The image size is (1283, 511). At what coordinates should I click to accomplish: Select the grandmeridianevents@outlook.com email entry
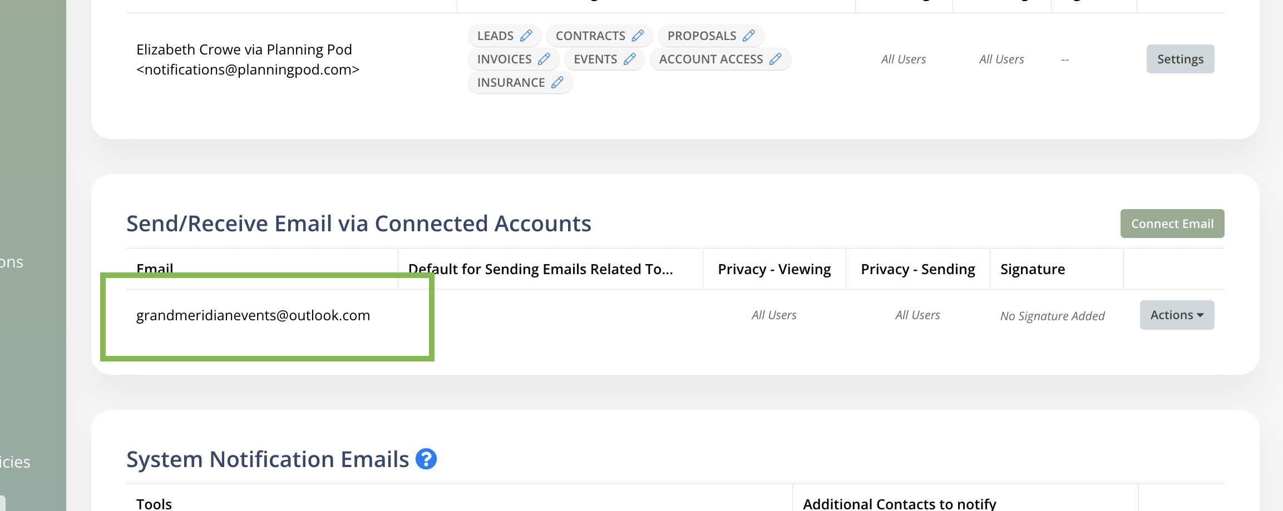tap(253, 315)
